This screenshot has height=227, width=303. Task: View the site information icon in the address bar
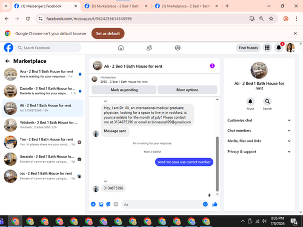tap(41, 19)
